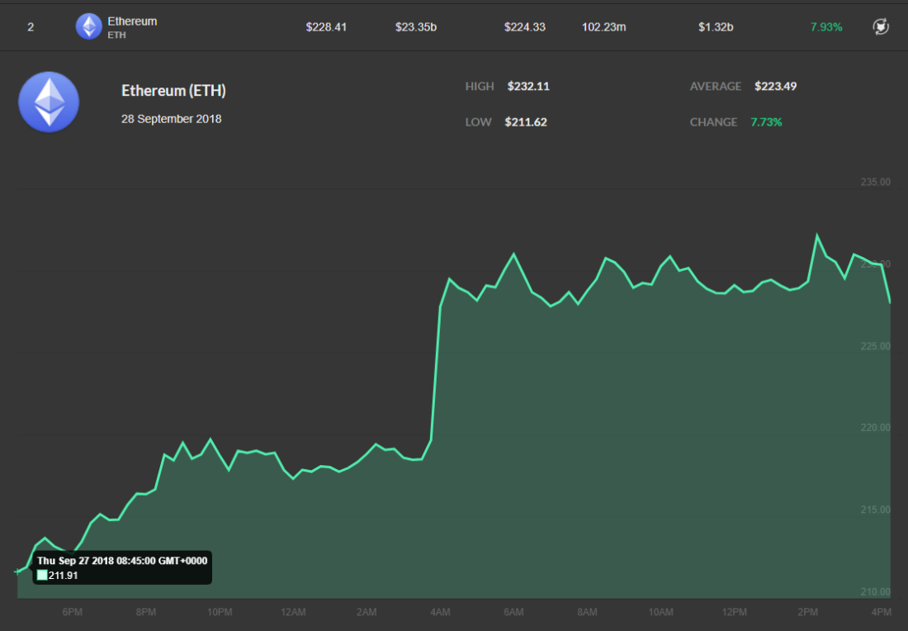Click the 225.00 price axis label
Screen dimensions: 908x631
point(876,347)
